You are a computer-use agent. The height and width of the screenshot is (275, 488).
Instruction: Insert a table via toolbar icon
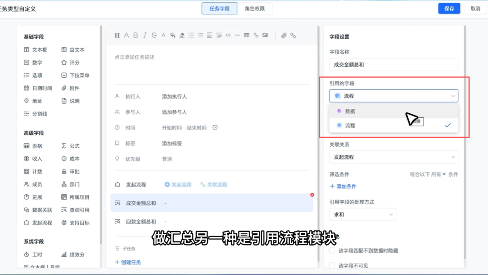[x=247, y=36]
